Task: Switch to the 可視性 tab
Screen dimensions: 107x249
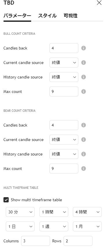Action: 71,16
